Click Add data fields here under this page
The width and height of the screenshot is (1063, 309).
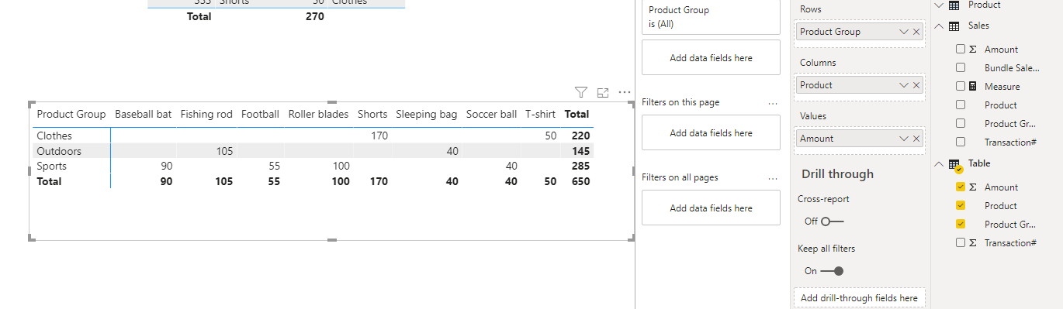(711, 132)
